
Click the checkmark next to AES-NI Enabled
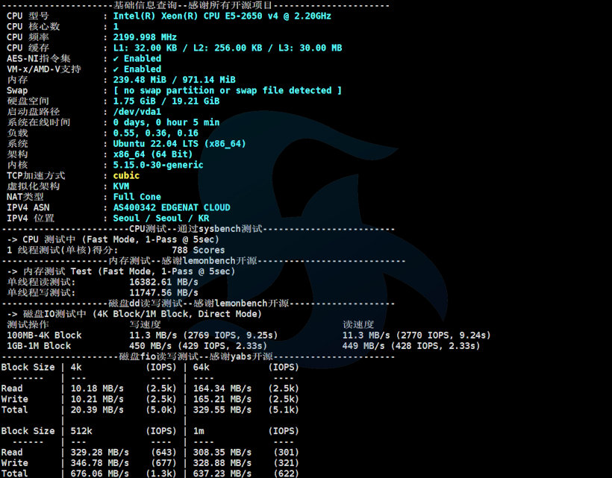[x=117, y=58]
